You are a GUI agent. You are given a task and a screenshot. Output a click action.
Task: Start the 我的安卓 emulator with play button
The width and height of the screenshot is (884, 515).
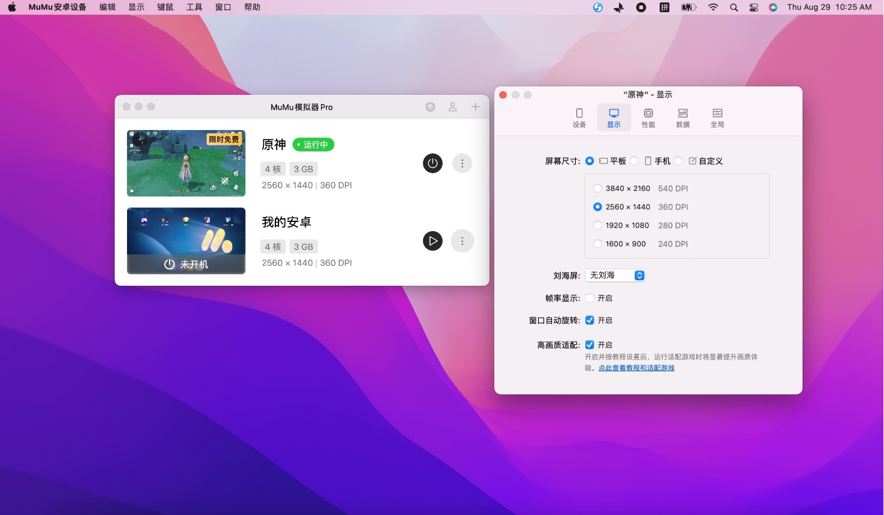click(x=432, y=241)
